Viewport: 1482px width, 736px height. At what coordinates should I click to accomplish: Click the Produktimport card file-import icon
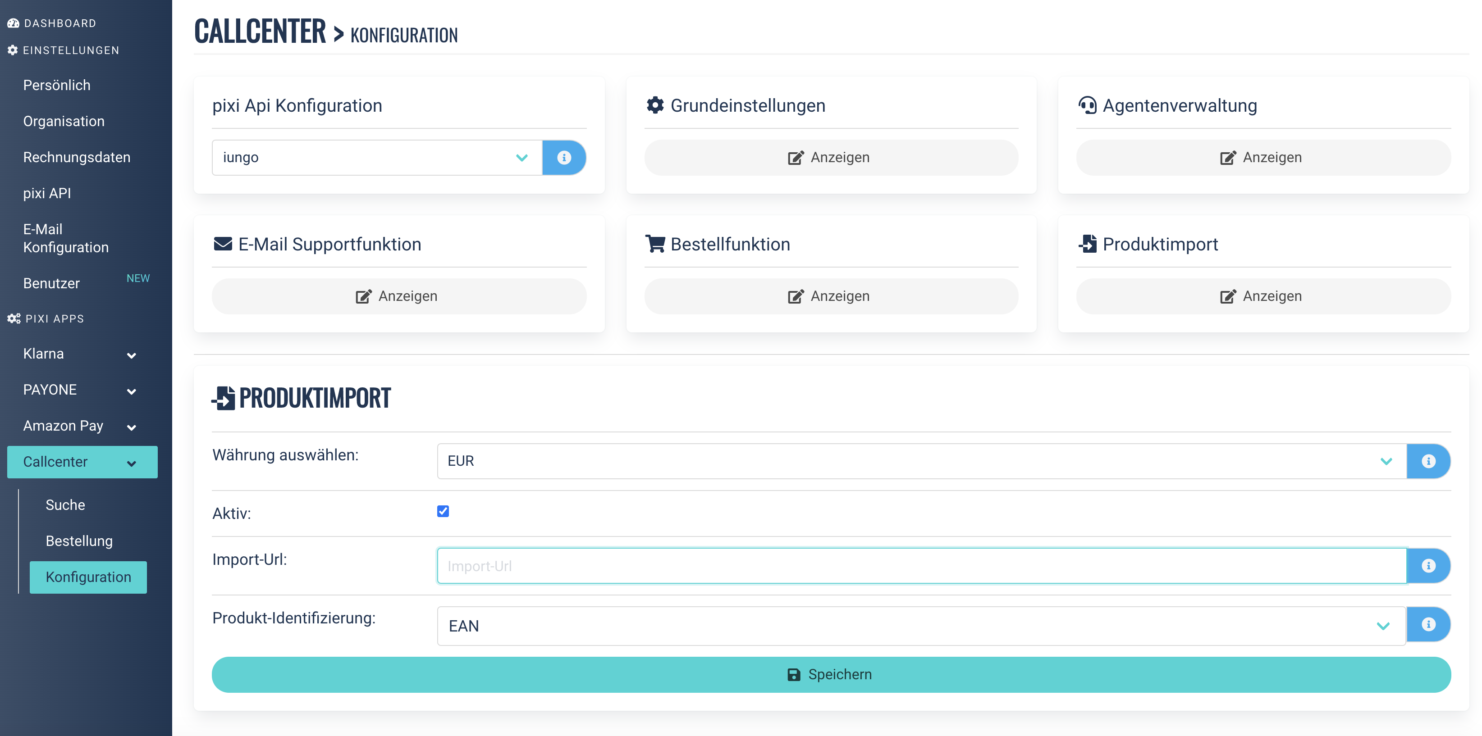[x=1087, y=244]
